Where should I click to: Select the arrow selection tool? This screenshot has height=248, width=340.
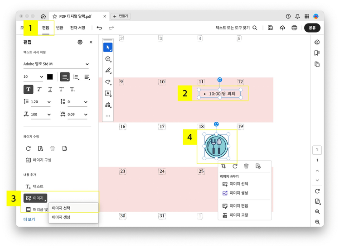click(108, 48)
